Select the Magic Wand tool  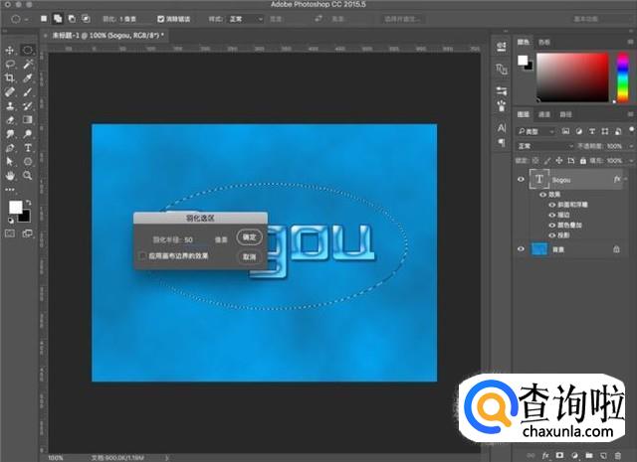coord(28,63)
